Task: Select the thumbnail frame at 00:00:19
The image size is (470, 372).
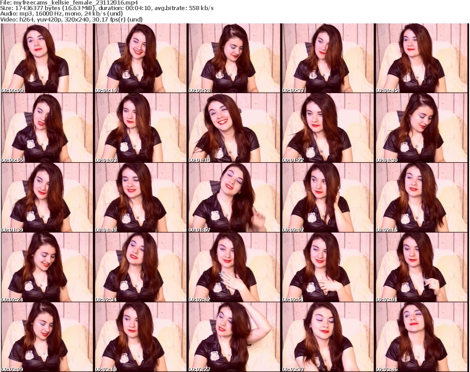Action: (141, 58)
